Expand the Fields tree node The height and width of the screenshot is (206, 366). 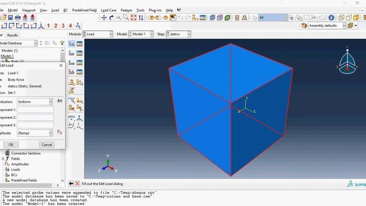coord(3,159)
